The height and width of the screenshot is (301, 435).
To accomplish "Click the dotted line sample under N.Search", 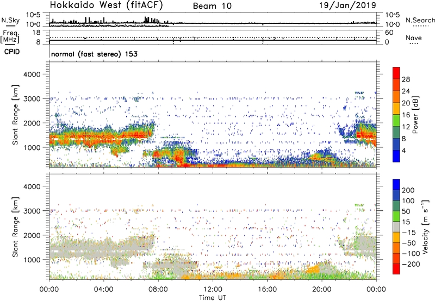I will coord(421,26).
